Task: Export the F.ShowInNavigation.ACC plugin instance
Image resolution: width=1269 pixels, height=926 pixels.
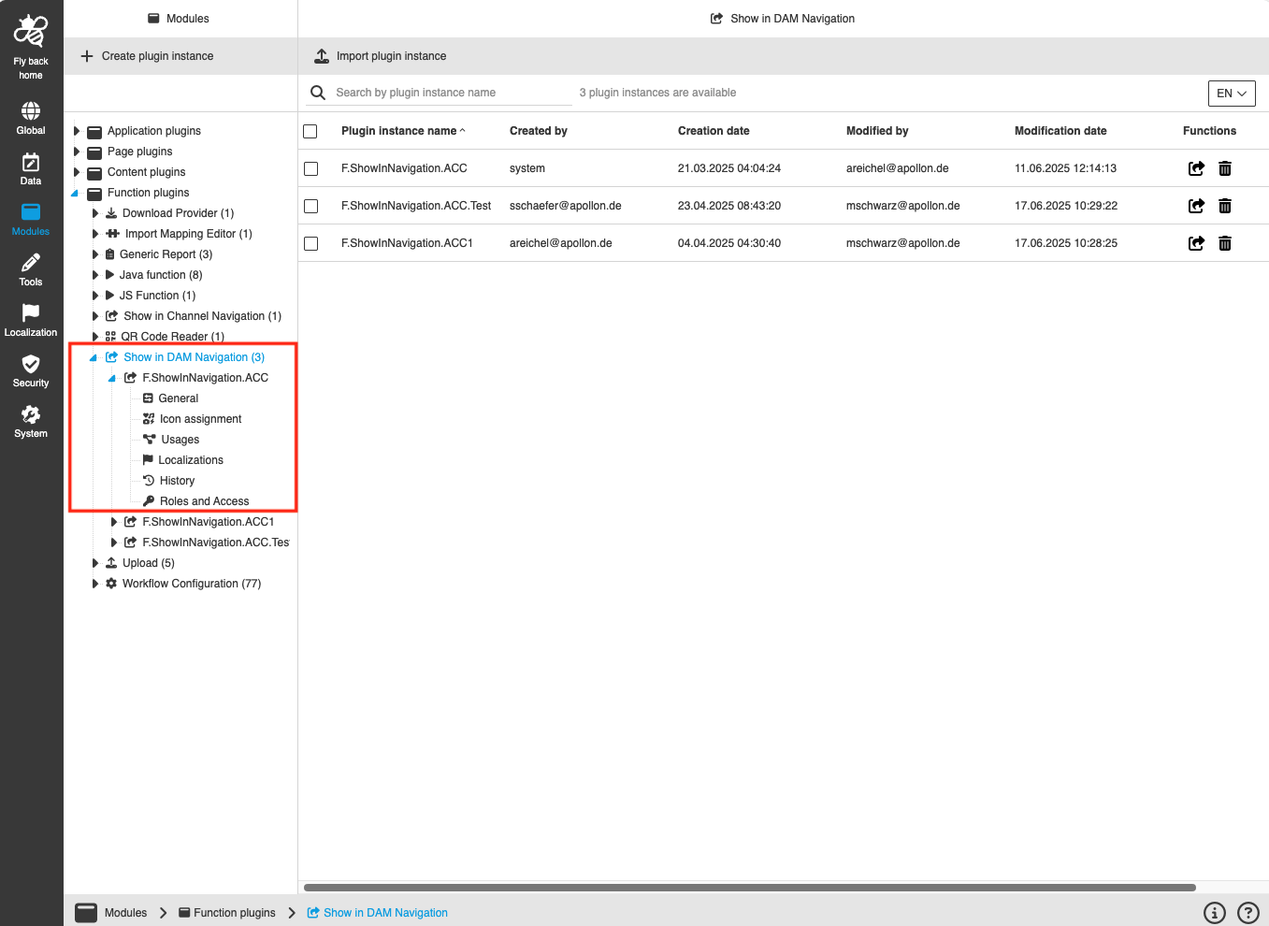Action: point(1196,168)
